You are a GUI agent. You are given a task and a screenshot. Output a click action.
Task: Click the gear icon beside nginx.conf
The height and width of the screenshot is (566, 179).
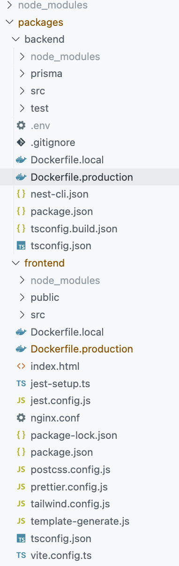click(21, 418)
